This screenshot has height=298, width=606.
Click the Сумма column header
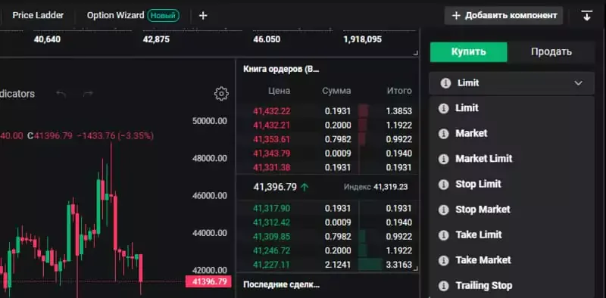pos(336,91)
